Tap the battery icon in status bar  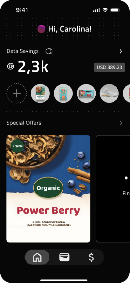115,10
